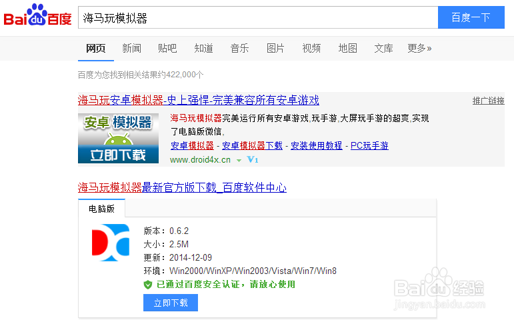Click the Win2000/WinXP environment text
This screenshot has height=322, width=514.
coord(253,271)
